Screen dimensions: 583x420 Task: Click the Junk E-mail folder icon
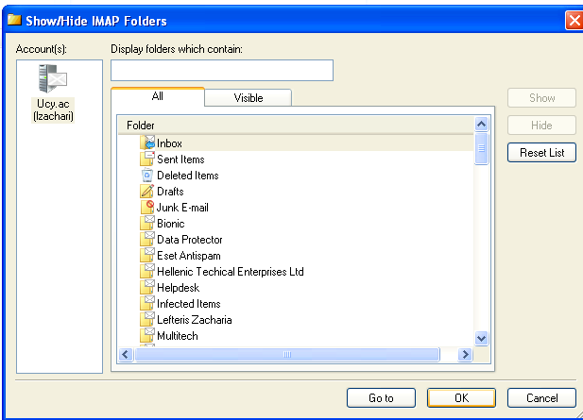click(147, 207)
